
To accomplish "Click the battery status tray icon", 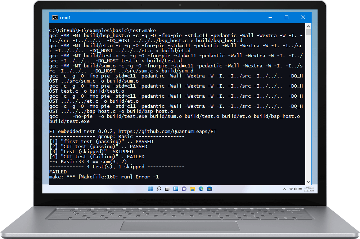I will (x=300, y=189).
